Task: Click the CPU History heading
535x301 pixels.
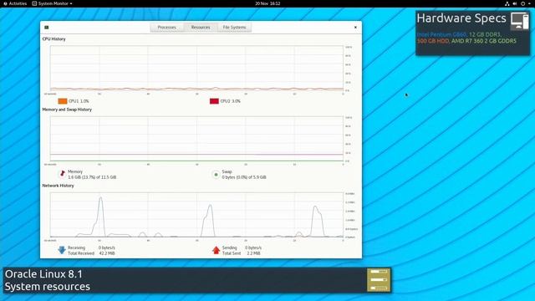Action: 53,39
